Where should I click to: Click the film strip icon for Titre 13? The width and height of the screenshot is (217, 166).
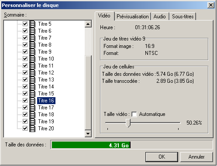[x=32, y=80]
